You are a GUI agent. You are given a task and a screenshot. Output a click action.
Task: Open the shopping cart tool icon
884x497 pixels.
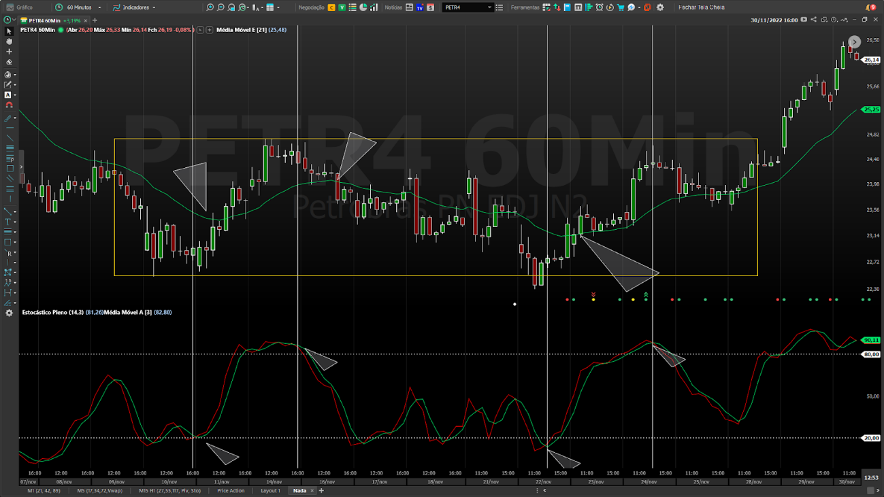click(x=621, y=7)
